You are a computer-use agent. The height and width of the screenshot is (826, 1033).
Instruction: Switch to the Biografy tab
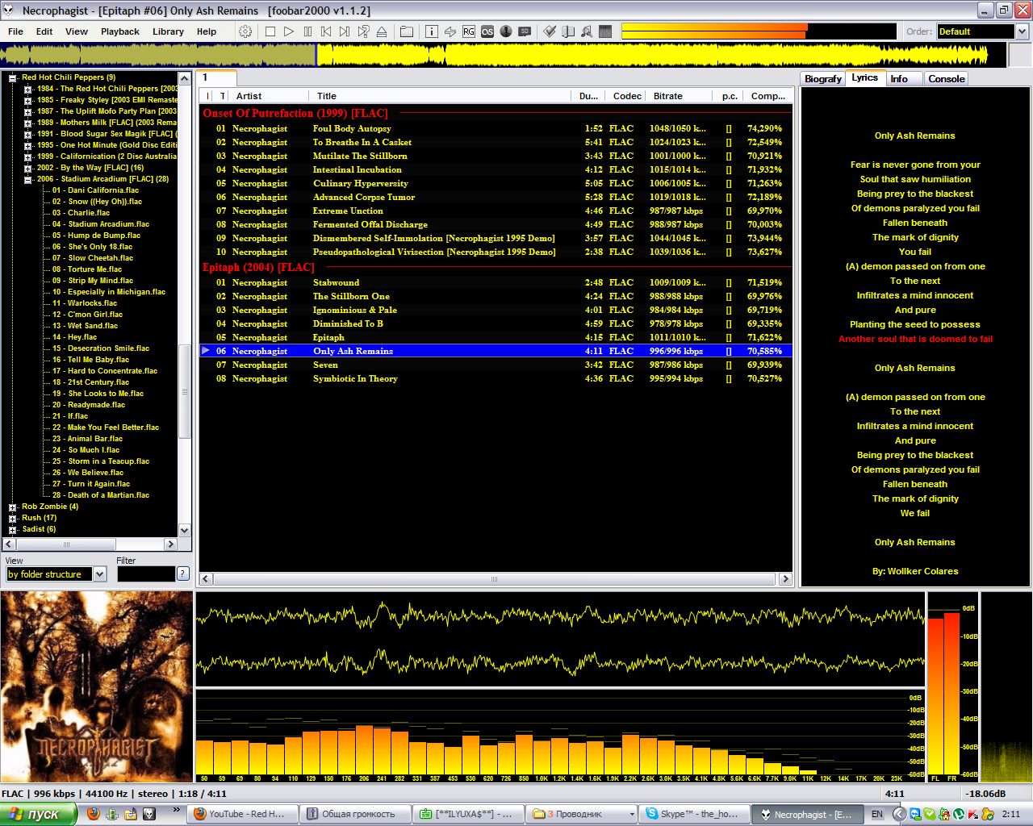point(822,79)
